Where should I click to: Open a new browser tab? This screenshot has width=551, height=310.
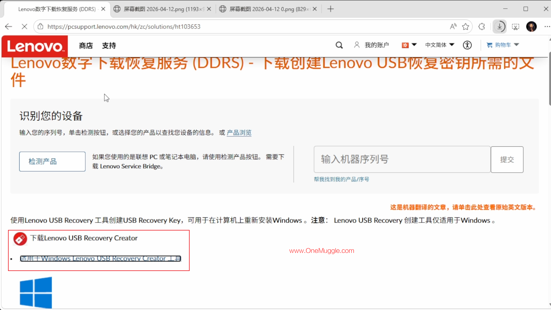click(331, 9)
